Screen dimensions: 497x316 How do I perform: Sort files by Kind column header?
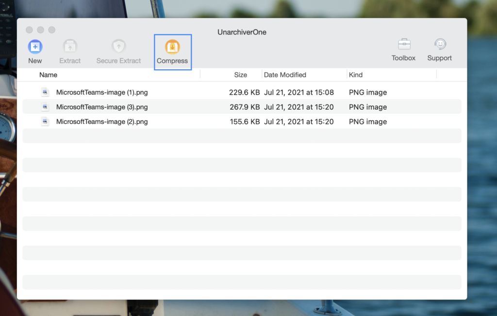(x=356, y=75)
